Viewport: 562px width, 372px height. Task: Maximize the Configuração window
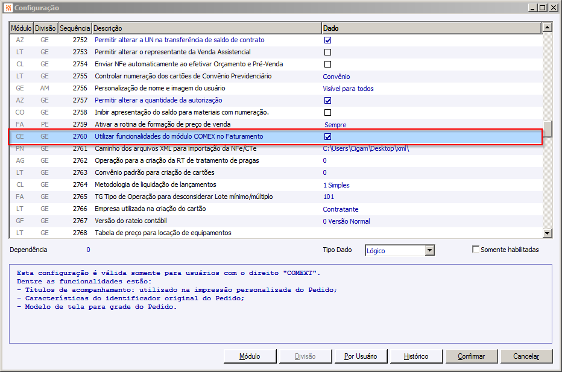coord(543,7)
